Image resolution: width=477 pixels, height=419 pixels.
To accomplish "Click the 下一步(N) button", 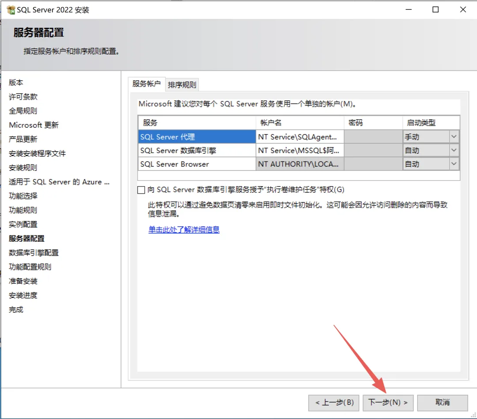I will tap(388, 403).
